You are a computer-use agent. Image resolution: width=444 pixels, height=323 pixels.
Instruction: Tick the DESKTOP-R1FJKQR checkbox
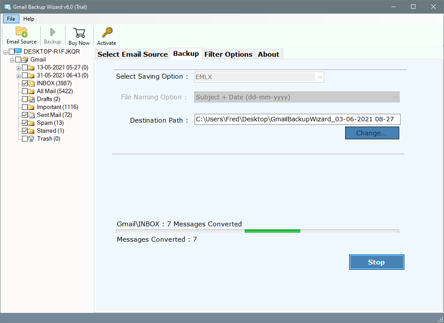point(11,51)
